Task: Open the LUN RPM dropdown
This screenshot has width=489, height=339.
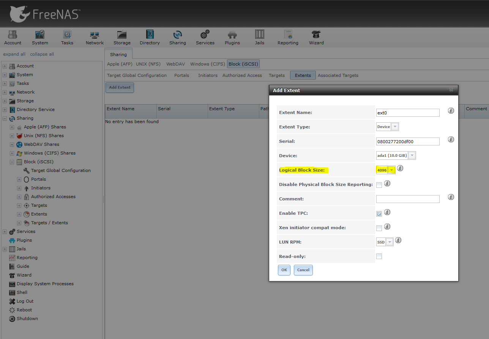Action: [x=390, y=242]
